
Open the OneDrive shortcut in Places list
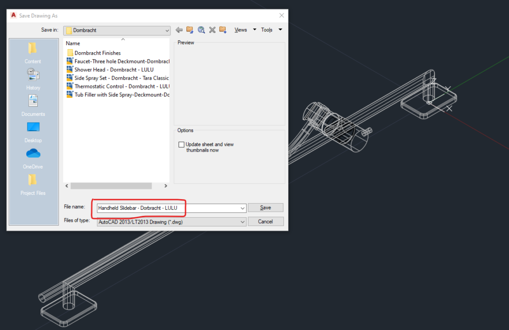pos(33,159)
